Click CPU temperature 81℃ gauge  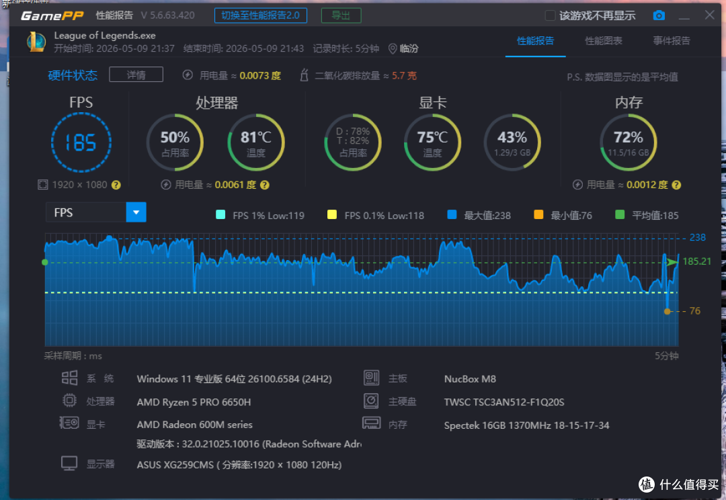[x=256, y=142]
